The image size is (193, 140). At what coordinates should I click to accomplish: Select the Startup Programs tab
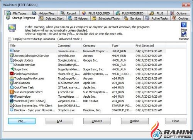pos(21,18)
